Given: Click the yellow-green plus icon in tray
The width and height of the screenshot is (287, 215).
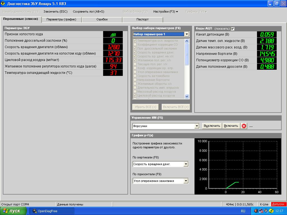Looking at the screenshot, I should (x=271, y=211).
